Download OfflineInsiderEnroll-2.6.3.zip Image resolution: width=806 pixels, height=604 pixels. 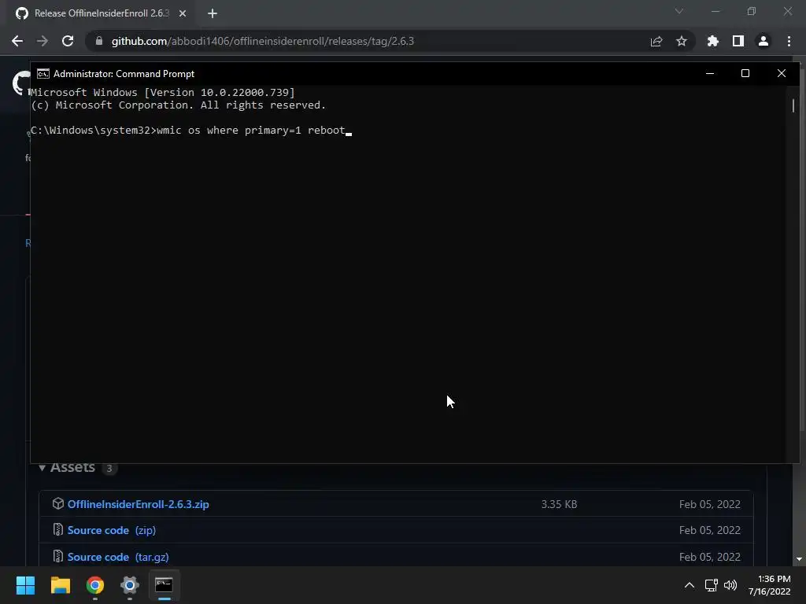tap(139, 504)
